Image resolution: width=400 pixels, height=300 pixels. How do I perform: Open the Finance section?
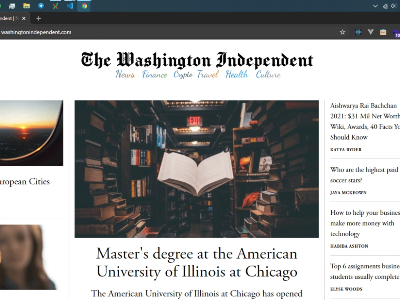tap(154, 74)
